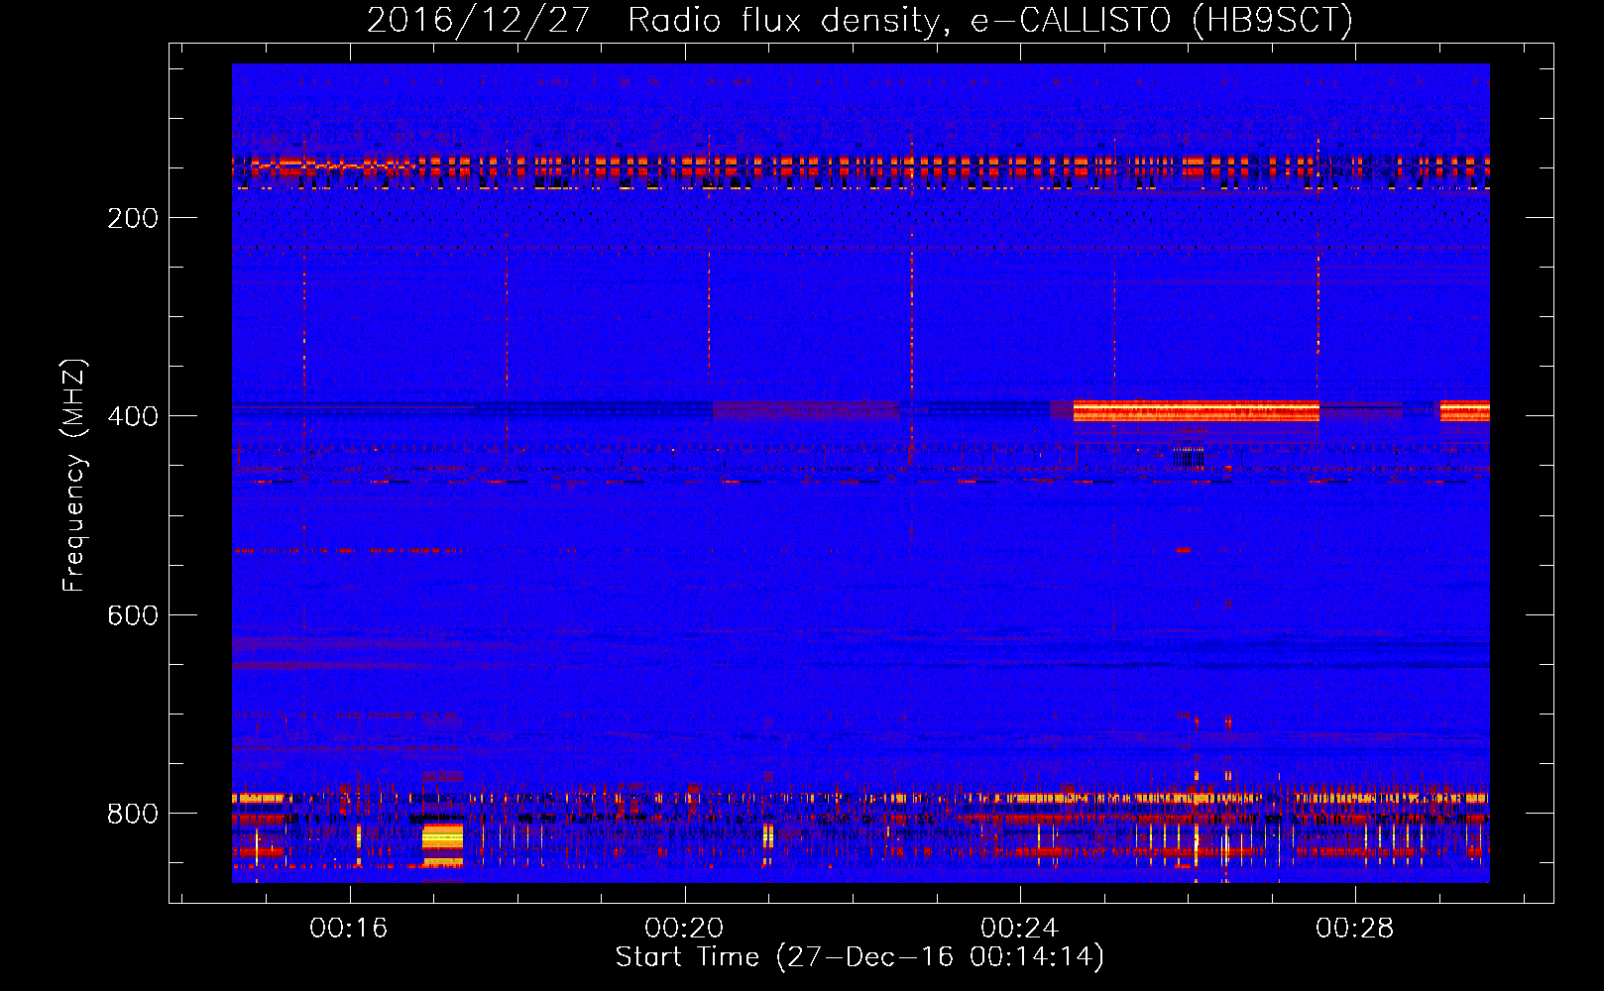The width and height of the screenshot is (1604, 991).
Task: Click the 400 frequency tick label
Action: click(x=133, y=416)
